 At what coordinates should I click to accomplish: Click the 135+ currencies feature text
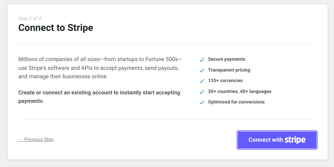pos(225,81)
